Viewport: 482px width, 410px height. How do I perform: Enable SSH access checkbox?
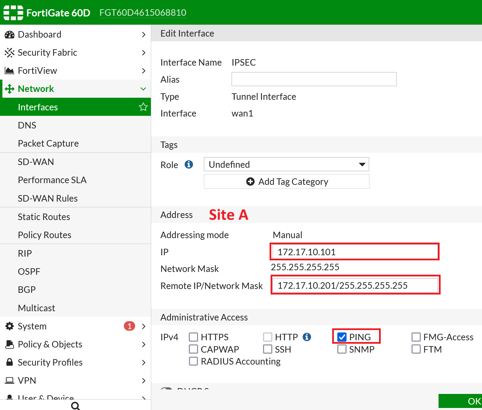point(268,349)
